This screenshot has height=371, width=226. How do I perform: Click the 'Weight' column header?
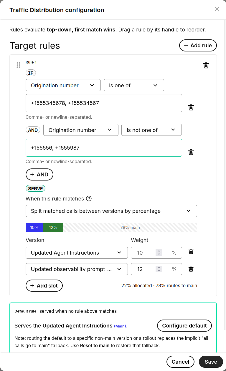pyautogui.click(x=140, y=240)
